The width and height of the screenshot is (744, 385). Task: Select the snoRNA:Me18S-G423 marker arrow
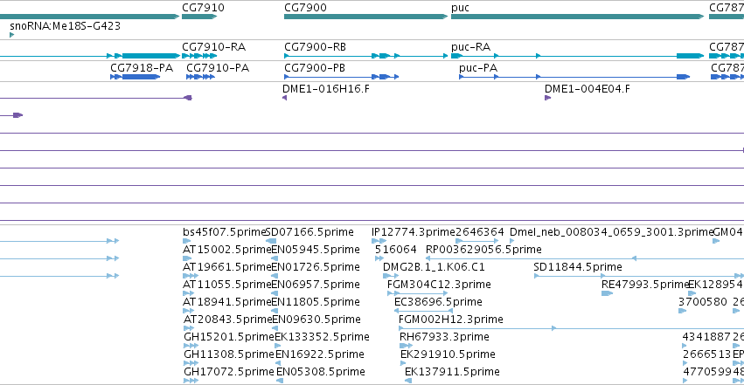(12, 35)
